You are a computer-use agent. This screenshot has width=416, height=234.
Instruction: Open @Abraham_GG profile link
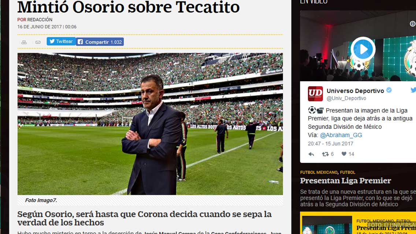click(x=341, y=135)
